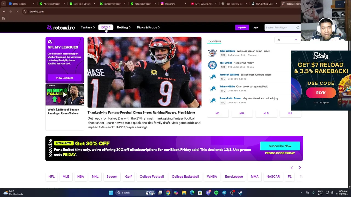Open Steam from the taskbar
351x197 pixels.
pos(240,193)
